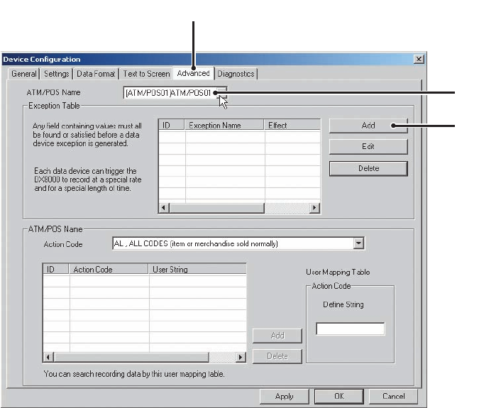Click left scroll arrow of user mapping list
The image size is (479, 408).
point(48,357)
